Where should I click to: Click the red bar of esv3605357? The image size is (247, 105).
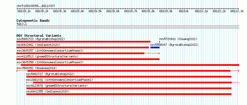(80, 53)
